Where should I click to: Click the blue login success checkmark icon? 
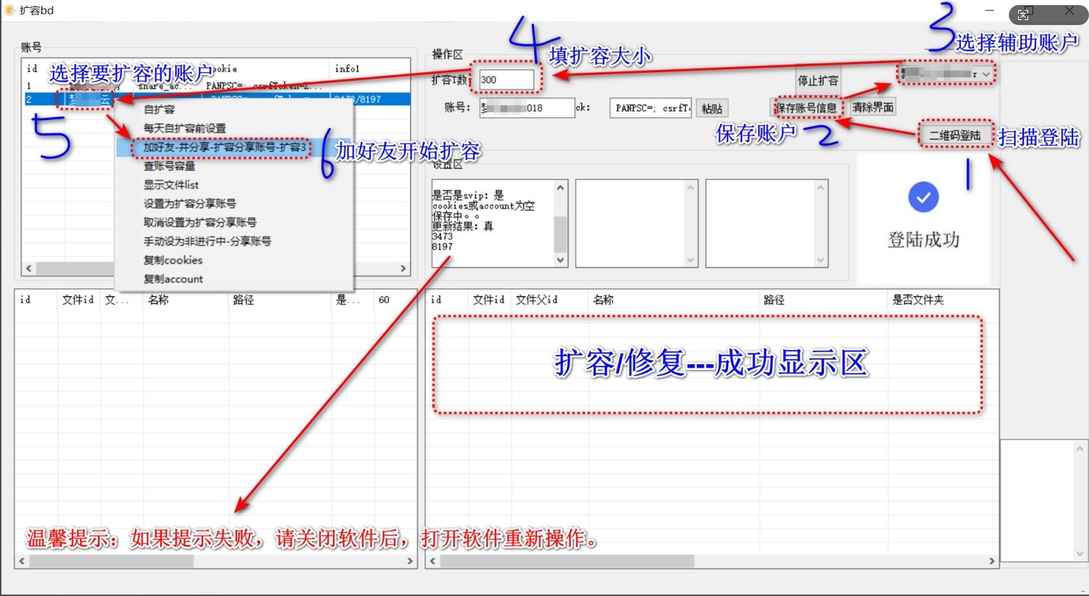[923, 197]
